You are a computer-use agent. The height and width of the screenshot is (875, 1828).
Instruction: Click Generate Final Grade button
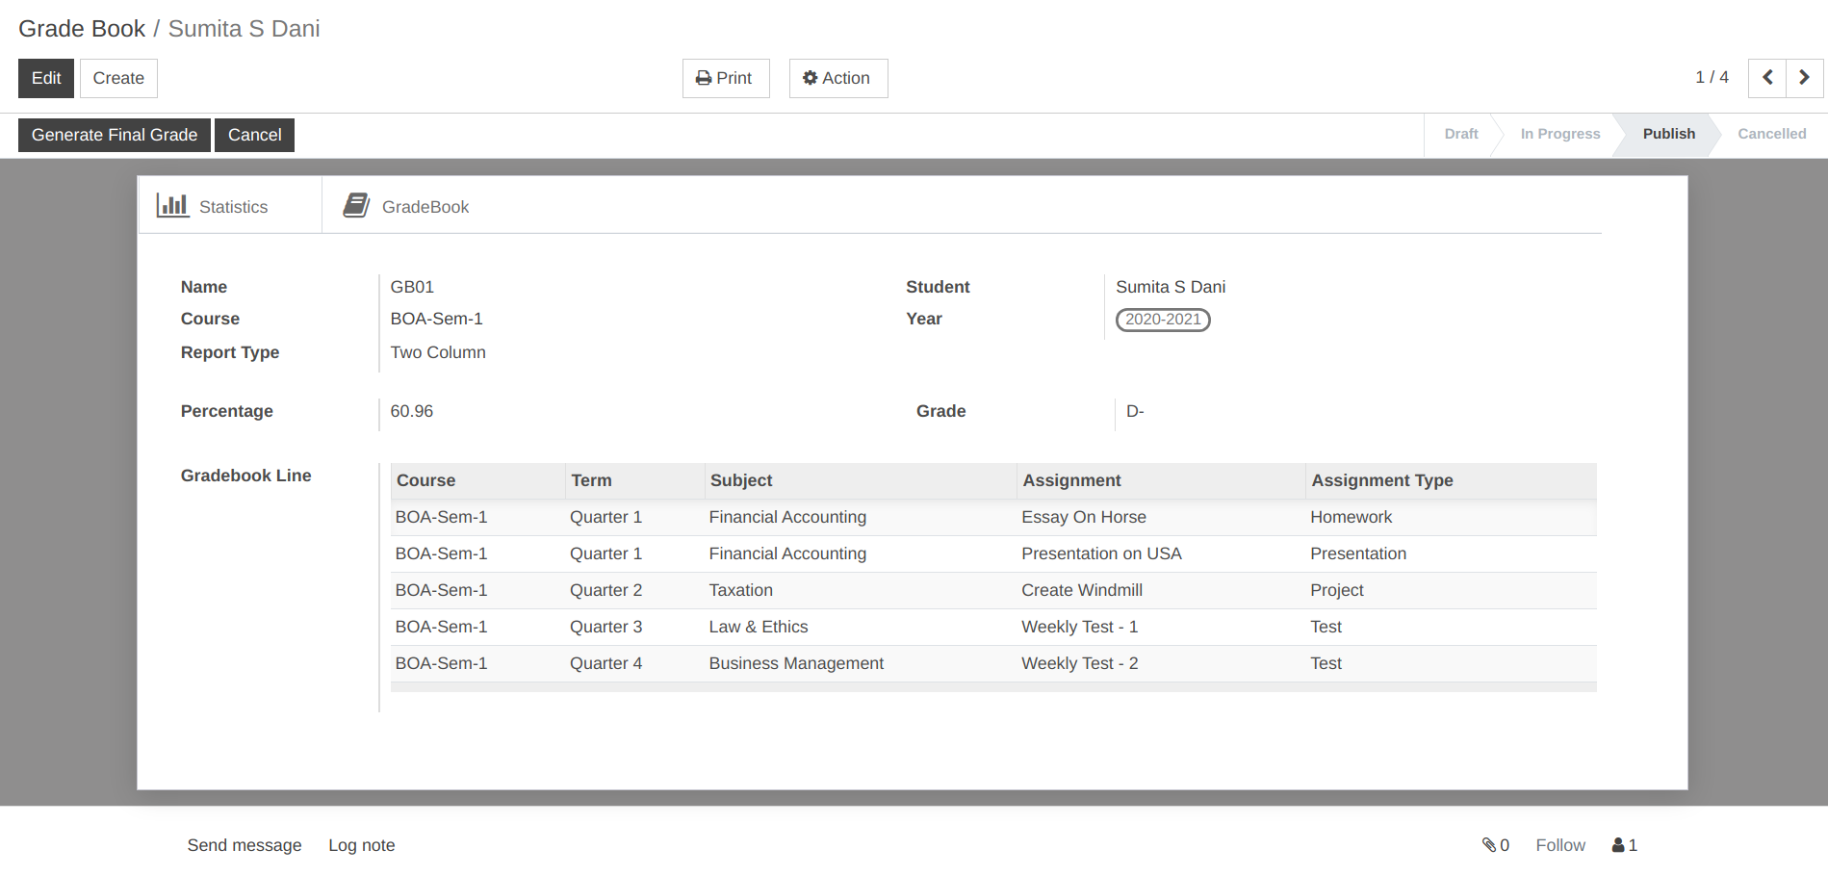click(115, 135)
